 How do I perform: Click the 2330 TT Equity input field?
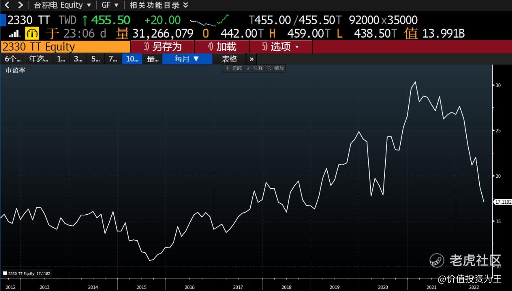[x=66, y=47]
